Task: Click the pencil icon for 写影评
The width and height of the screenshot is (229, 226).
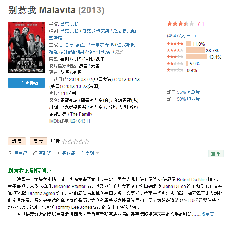Action: click(x=35, y=153)
